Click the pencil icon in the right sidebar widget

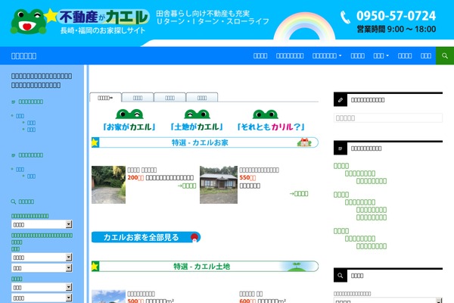[340, 100]
